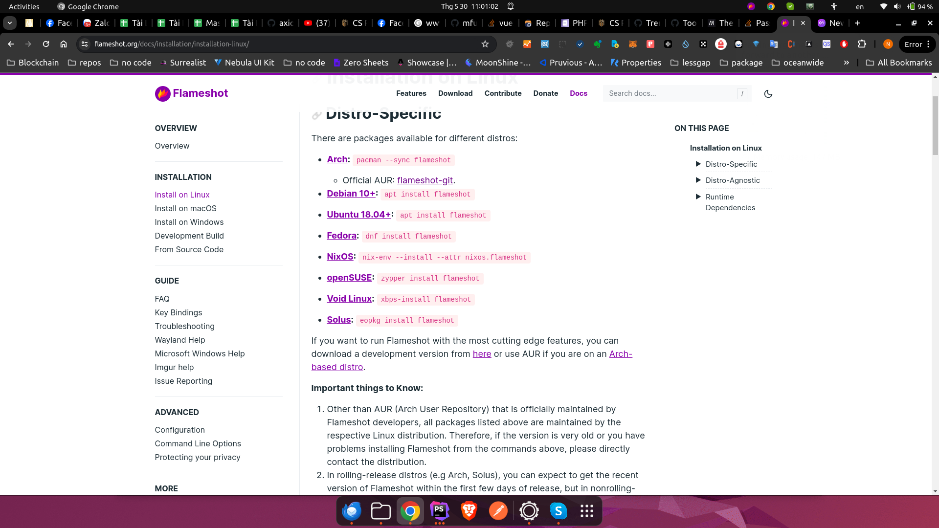Focus the Search docs input field

[x=677, y=93]
